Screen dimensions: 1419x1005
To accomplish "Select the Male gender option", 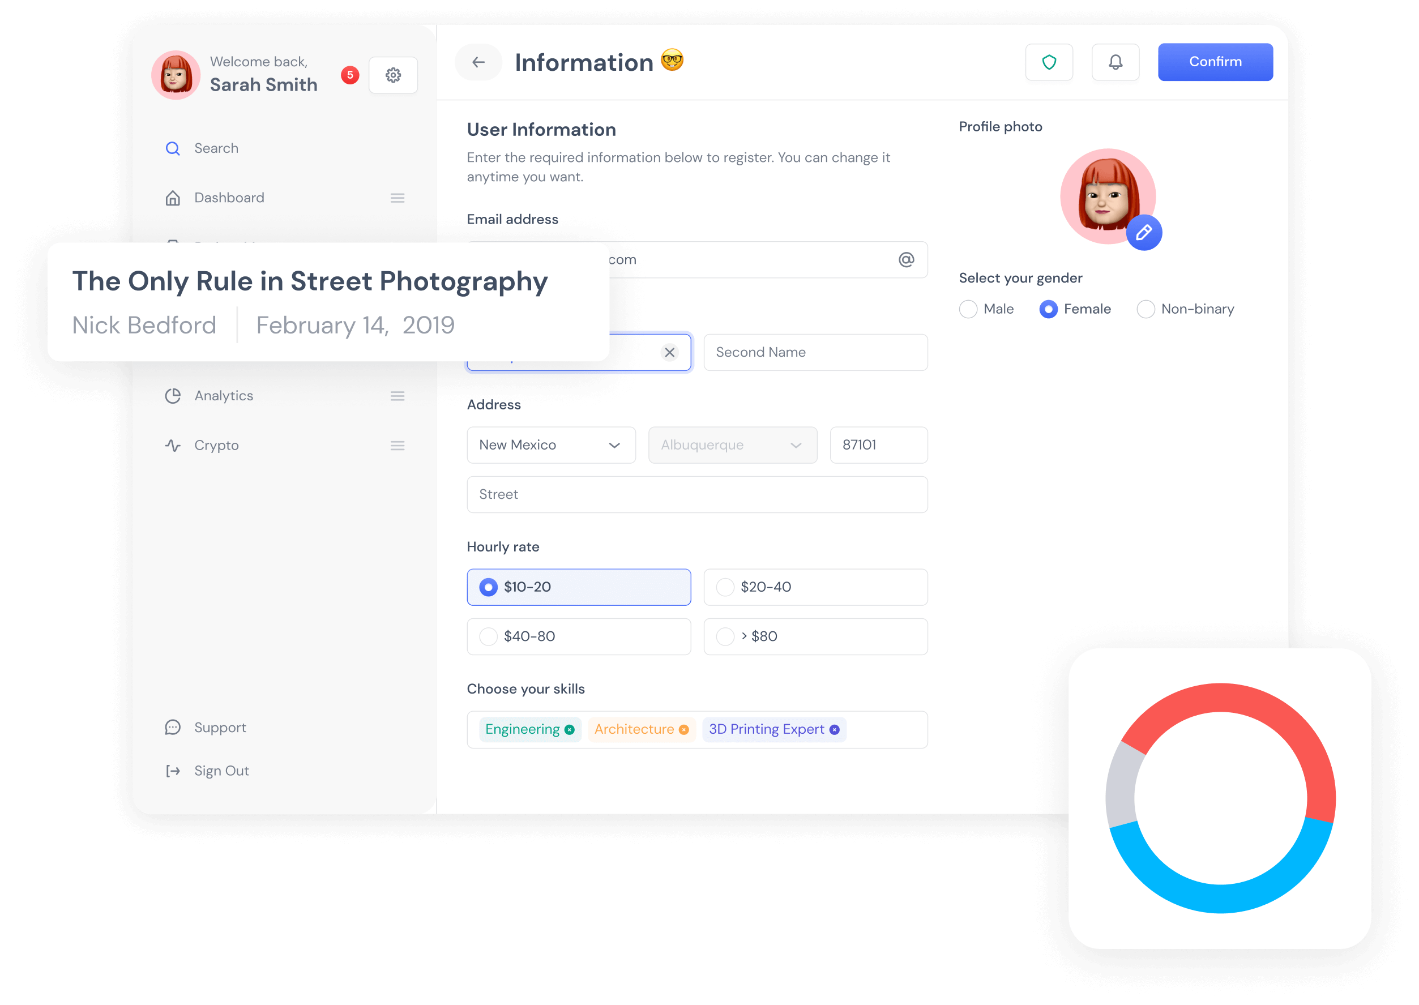I will 968,309.
